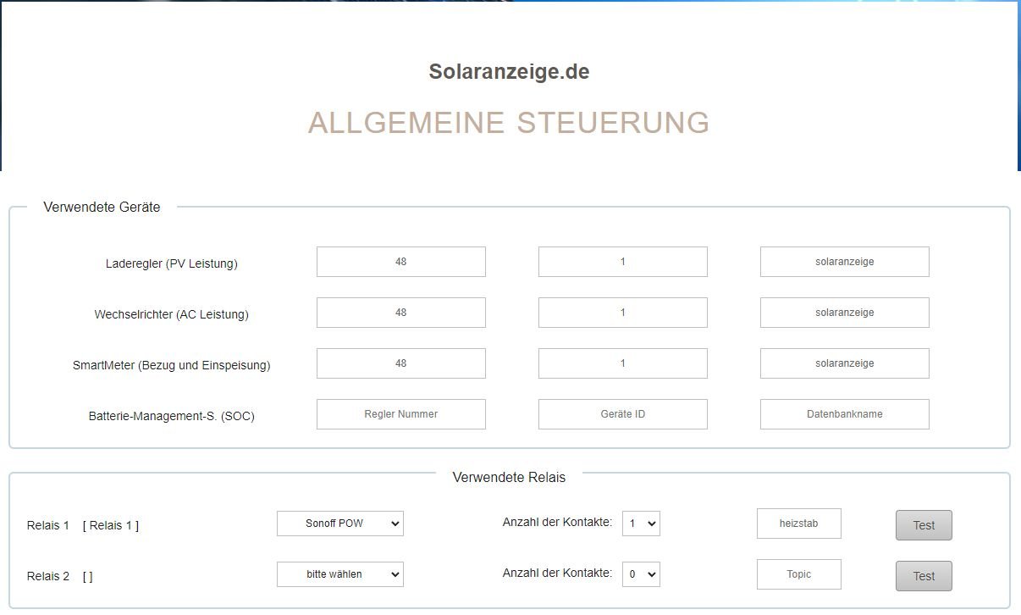Click the Laderegler database name field
Viewport: 1021px width, 615px height.
[844, 262]
